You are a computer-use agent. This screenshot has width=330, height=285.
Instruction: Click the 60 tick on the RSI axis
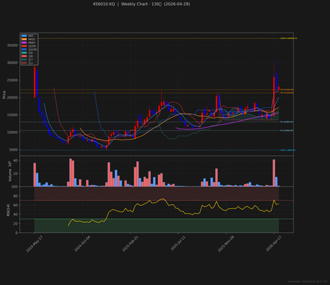click(x=15, y=205)
